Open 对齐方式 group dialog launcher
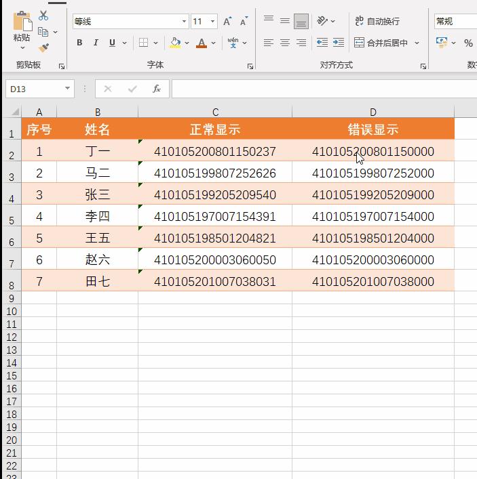 [423, 66]
